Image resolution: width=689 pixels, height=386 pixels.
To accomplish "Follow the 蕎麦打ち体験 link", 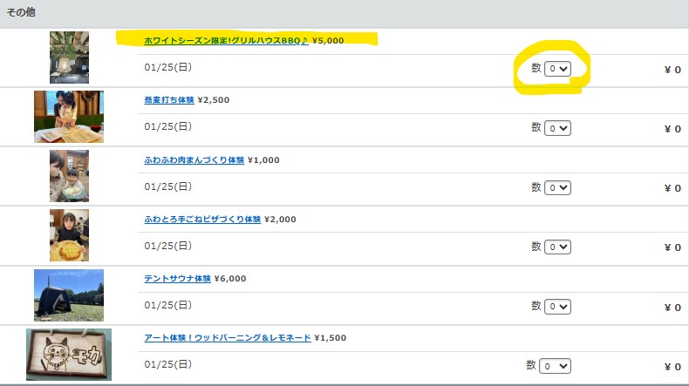I will coord(169,100).
